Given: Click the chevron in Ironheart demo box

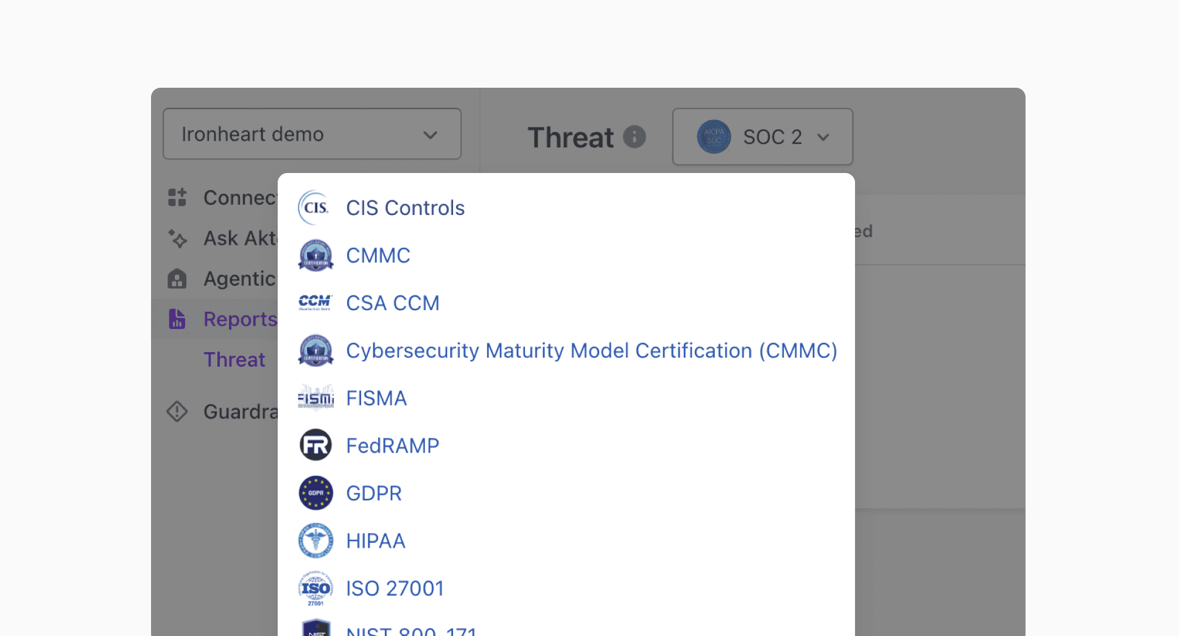Looking at the screenshot, I should [x=431, y=135].
